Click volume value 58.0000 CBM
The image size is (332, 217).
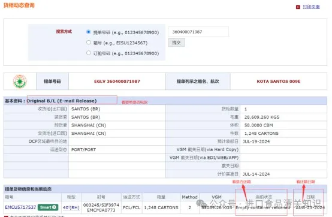[258, 125]
